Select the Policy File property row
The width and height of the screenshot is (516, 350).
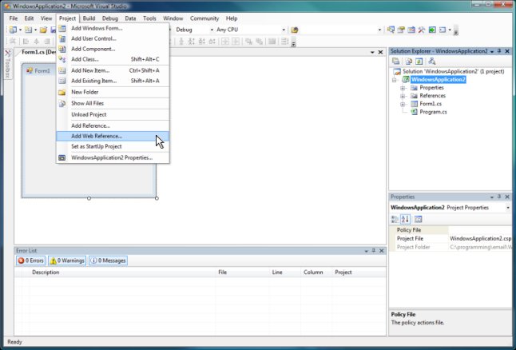[x=451, y=230]
